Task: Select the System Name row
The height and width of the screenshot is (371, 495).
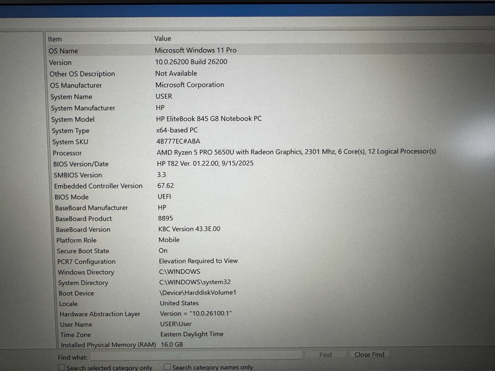Action: tap(71, 97)
